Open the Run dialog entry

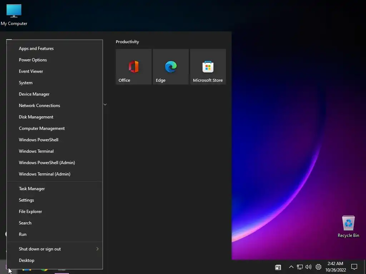click(x=55, y=234)
